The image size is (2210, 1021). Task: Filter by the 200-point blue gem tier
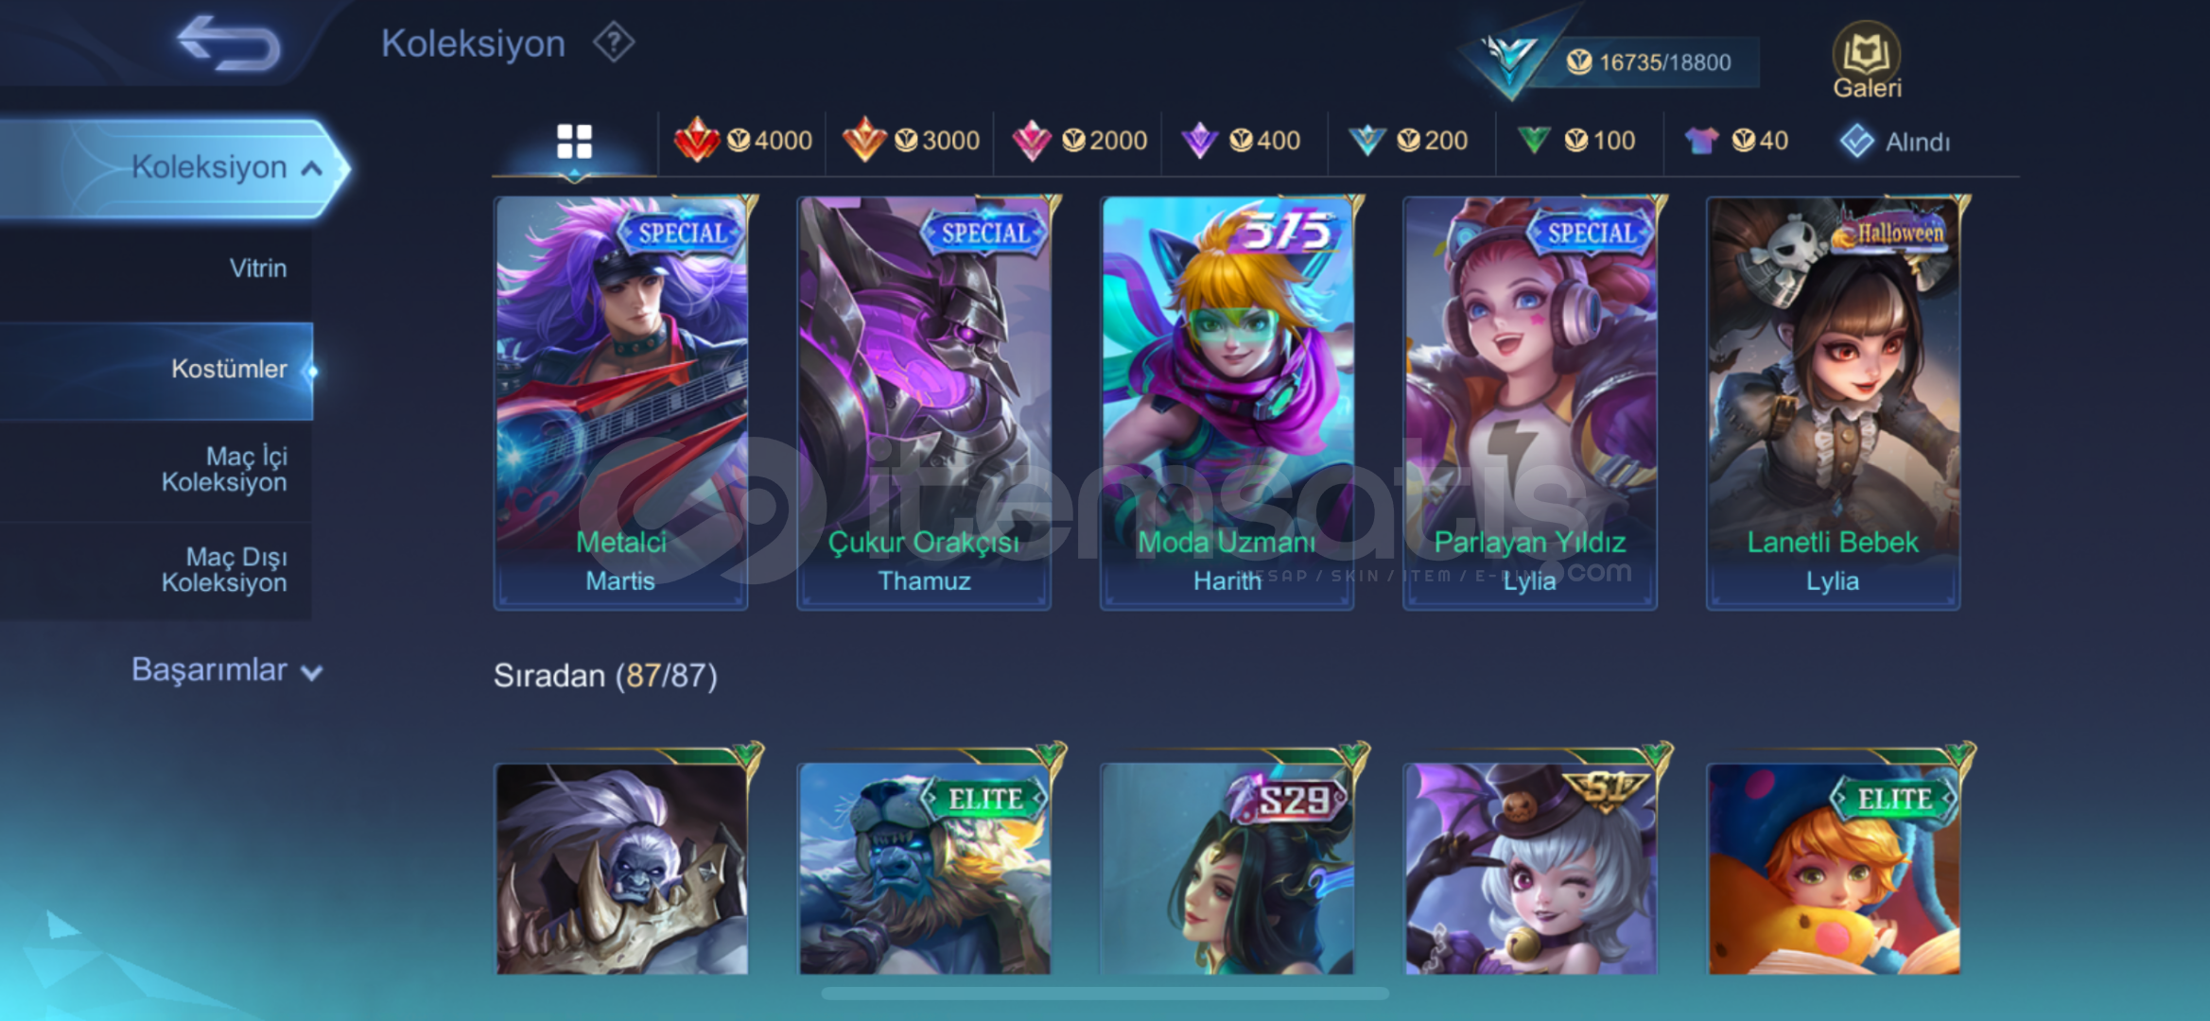coord(1408,141)
